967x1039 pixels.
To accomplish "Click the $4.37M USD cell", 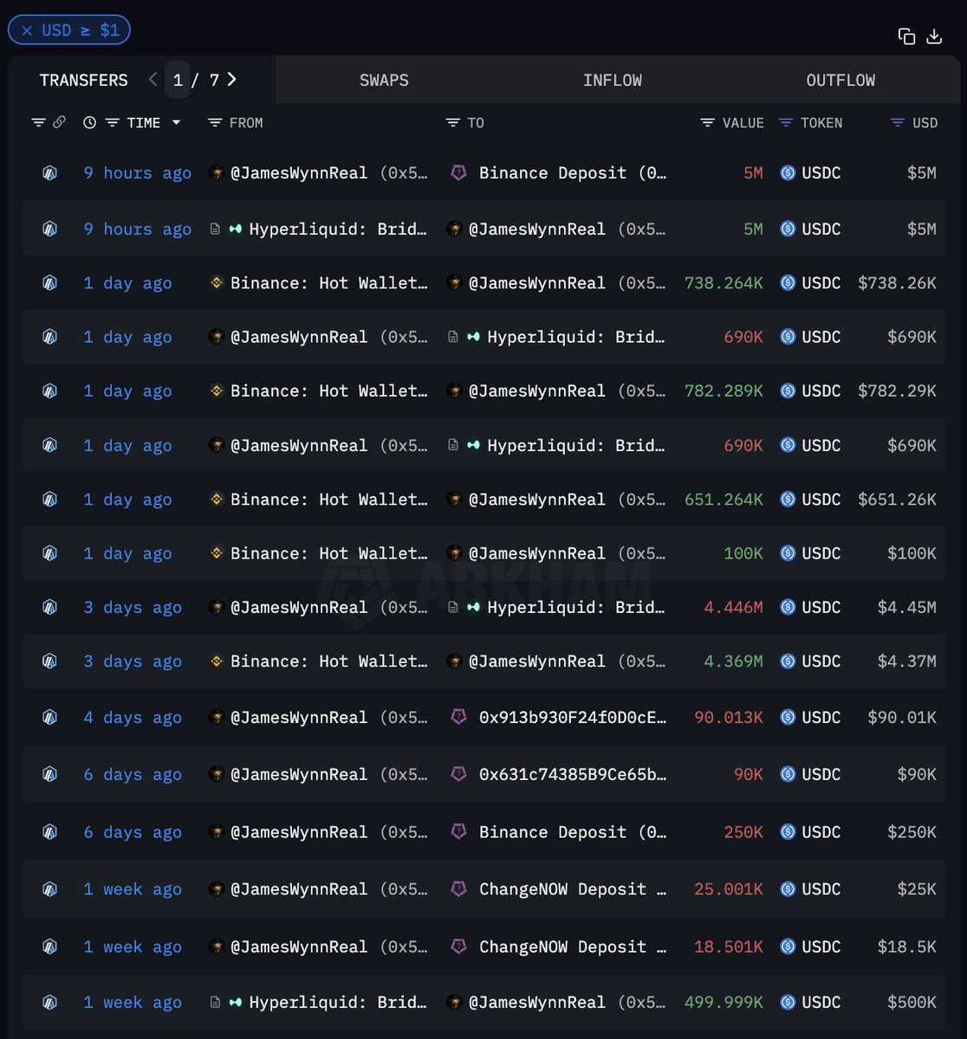I will (906, 661).
